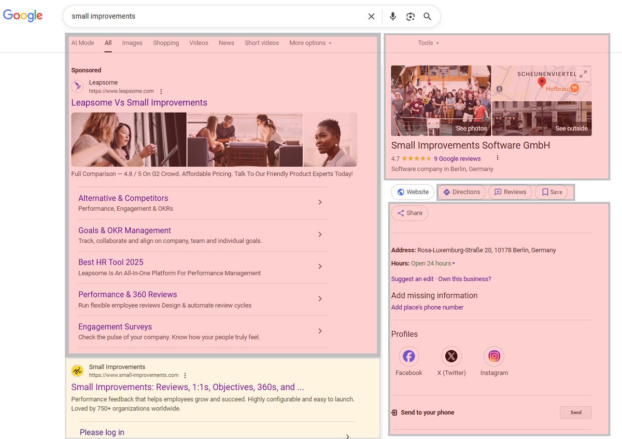Select the All results tab

108,43
